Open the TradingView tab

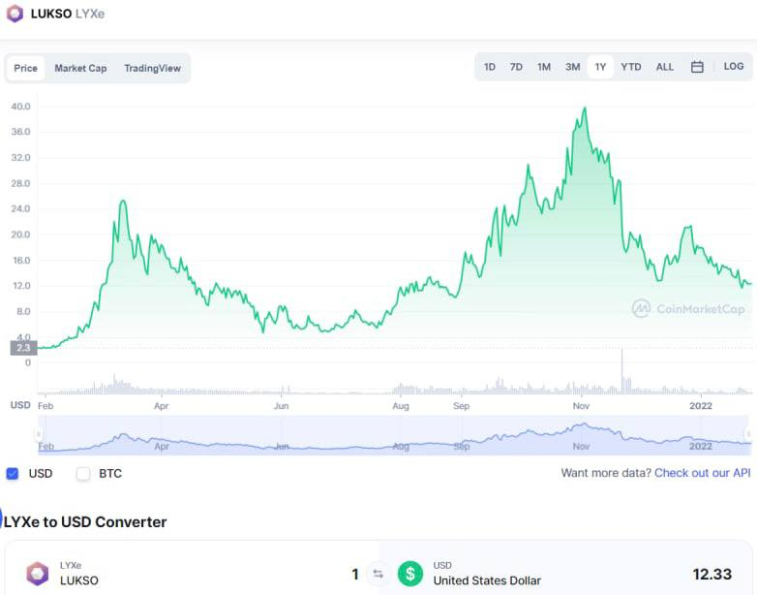(x=152, y=68)
